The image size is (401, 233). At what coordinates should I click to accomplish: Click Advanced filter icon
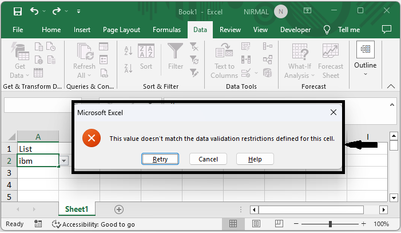pos(194,73)
